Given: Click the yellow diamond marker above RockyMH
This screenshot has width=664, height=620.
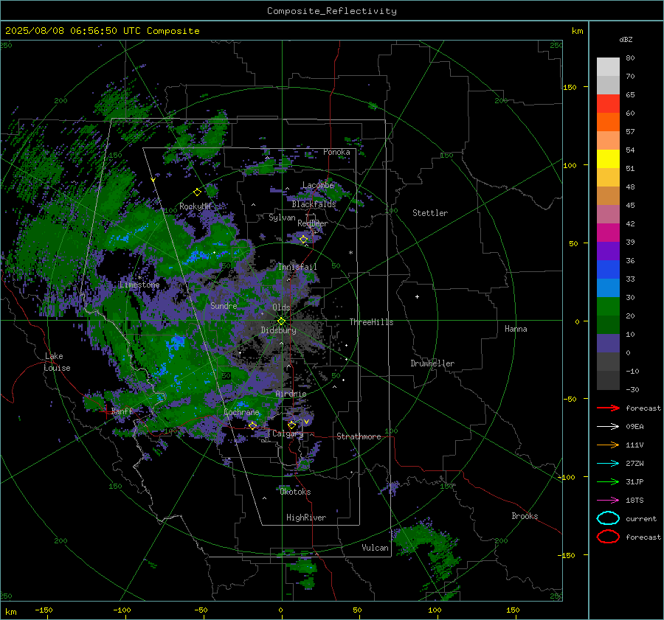Looking at the screenshot, I should point(197,192).
